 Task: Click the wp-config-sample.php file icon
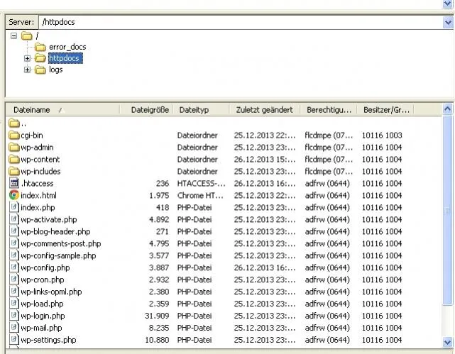coord(14,255)
